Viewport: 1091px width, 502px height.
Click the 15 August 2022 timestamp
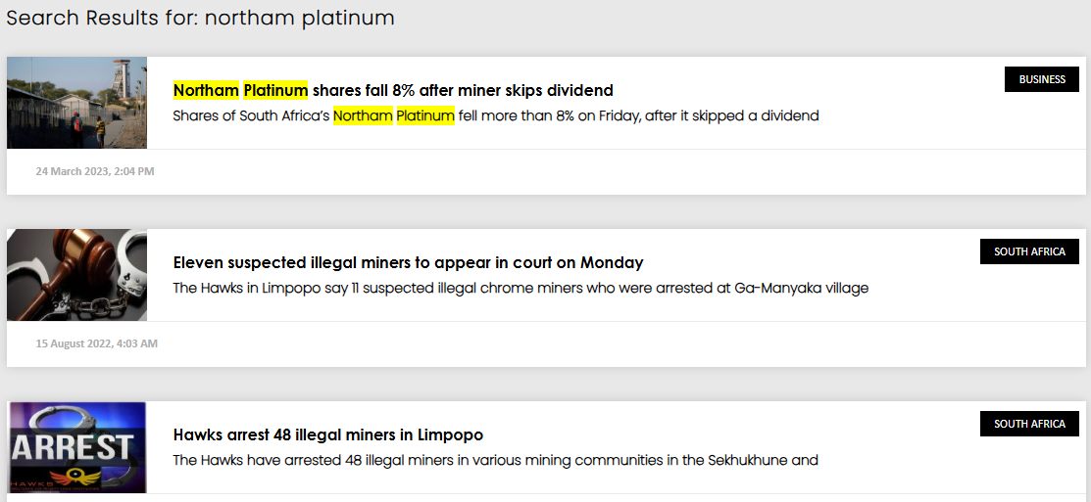click(97, 343)
